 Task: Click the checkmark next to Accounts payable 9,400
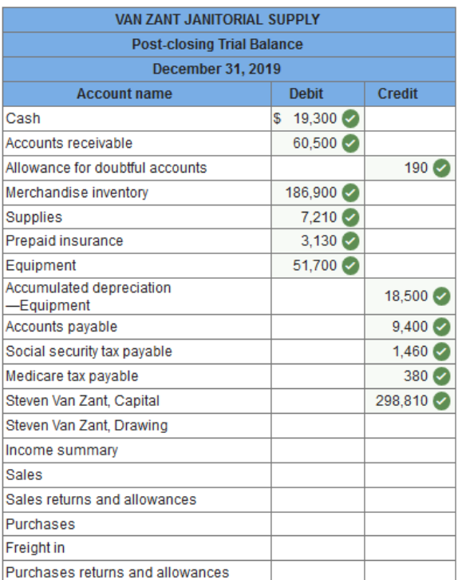pyautogui.click(x=441, y=327)
